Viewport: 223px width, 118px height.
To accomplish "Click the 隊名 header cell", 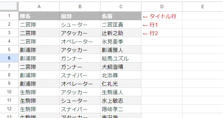I will [x=39, y=16].
